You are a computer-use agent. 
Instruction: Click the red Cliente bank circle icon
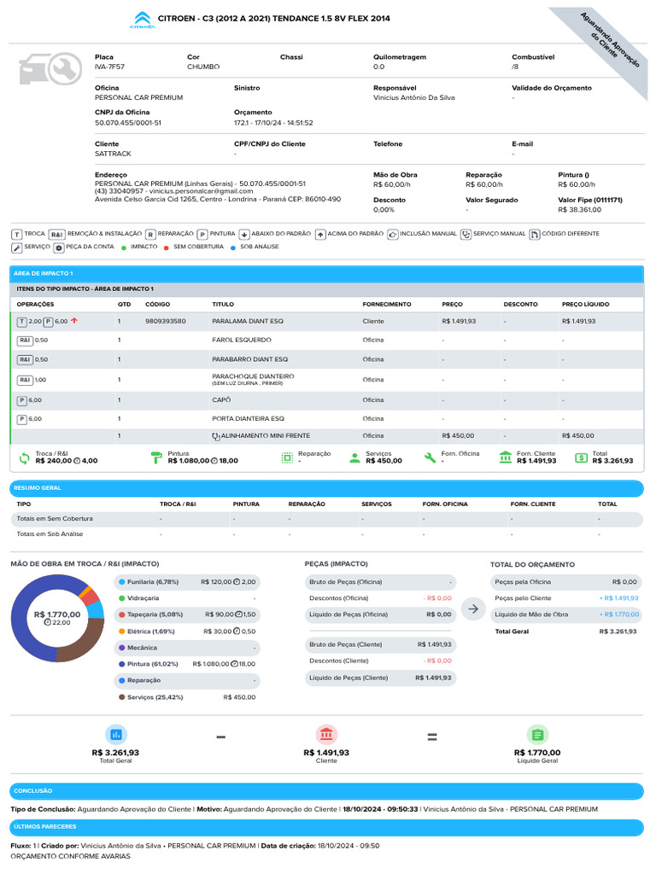326,734
